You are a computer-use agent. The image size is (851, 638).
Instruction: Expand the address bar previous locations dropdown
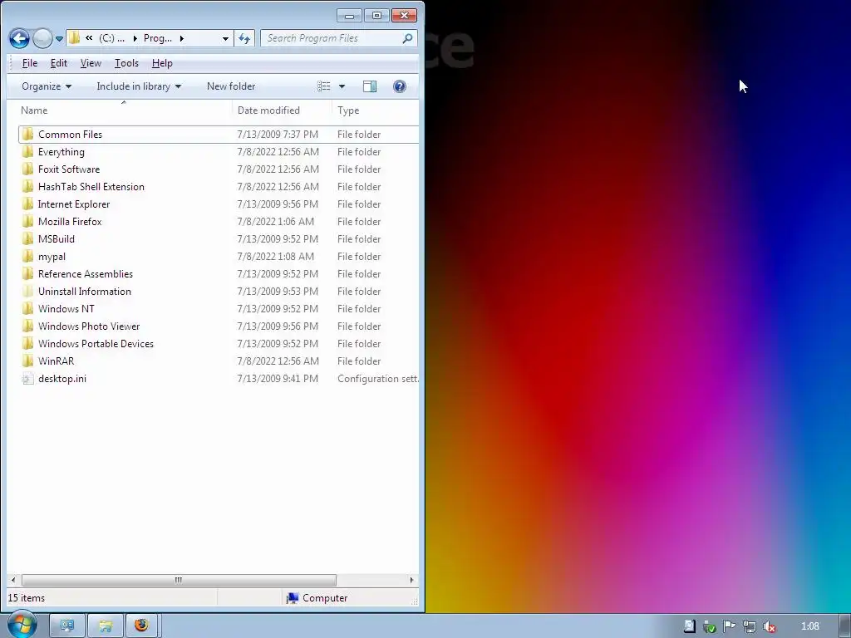(x=225, y=38)
